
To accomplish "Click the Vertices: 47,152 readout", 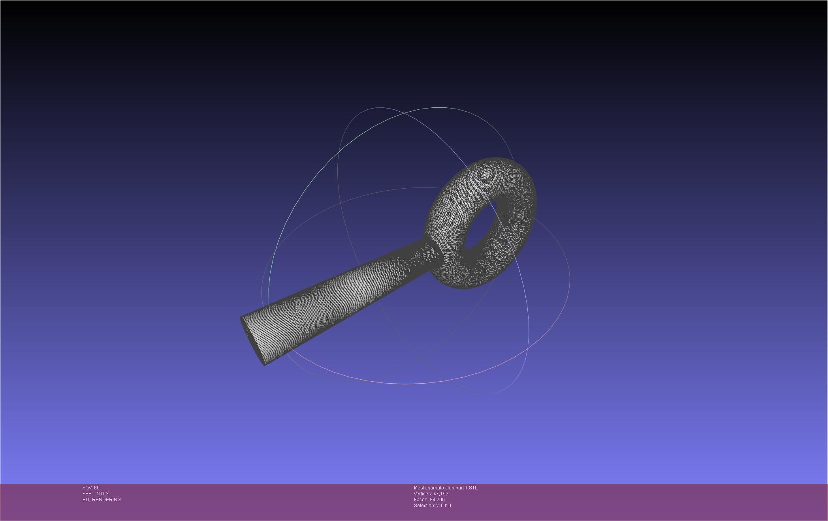I will [x=431, y=494].
